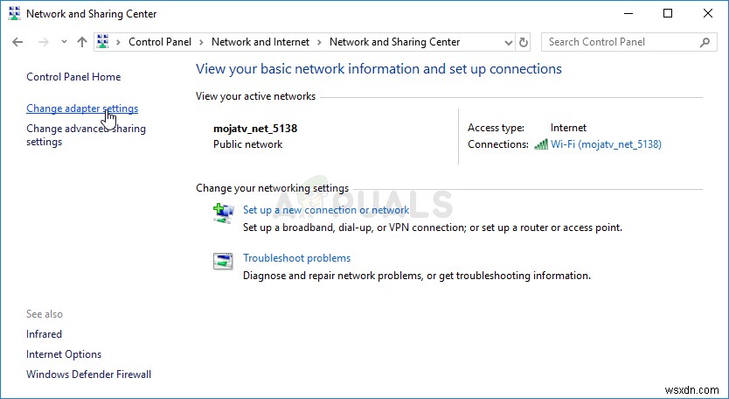Click the Network and Sharing Center title icon
The image size is (729, 399).
point(13,13)
